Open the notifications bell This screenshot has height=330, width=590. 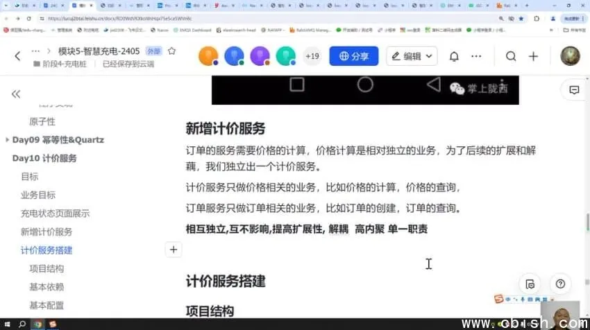(x=454, y=56)
